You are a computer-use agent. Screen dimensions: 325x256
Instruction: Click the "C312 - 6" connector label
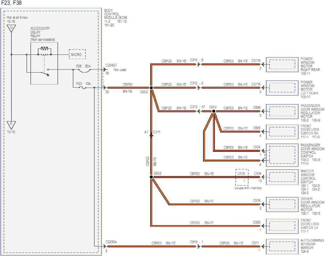pyautogui.click(x=196, y=83)
